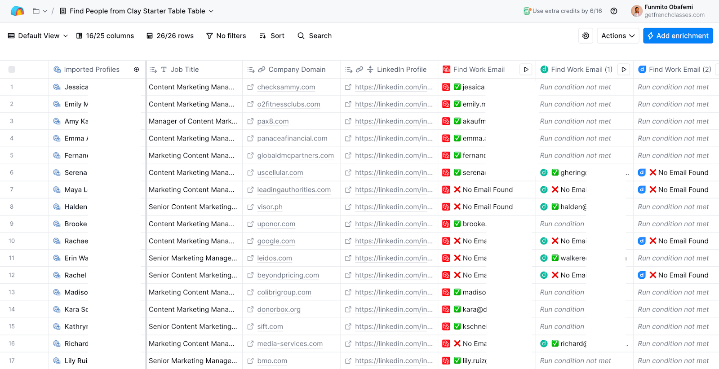Open the Default View dropdown
The image size is (719, 369).
(x=38, y=36)
